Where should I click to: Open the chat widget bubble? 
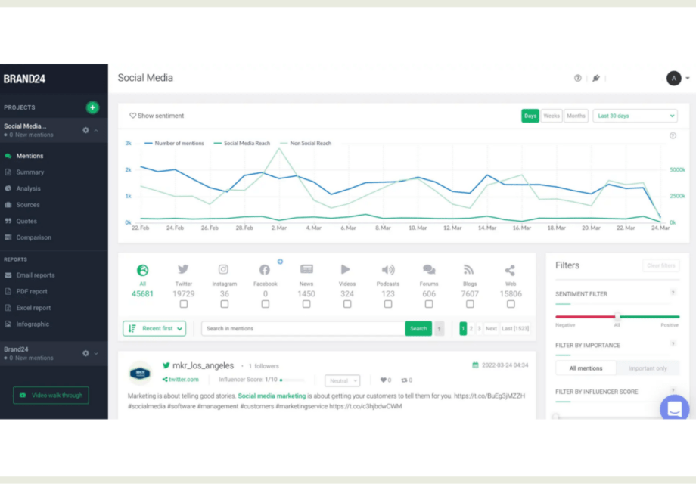pyautogui.click(x=674, y=408)
